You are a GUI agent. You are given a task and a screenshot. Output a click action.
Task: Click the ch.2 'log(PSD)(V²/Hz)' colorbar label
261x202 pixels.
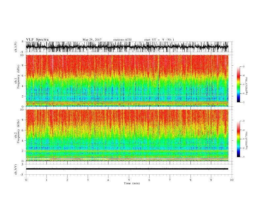247,141
